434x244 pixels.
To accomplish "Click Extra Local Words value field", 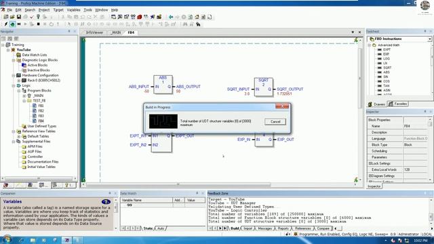I will (x=415, y=169).
